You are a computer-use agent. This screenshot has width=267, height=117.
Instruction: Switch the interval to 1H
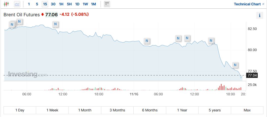pos(61,4)
